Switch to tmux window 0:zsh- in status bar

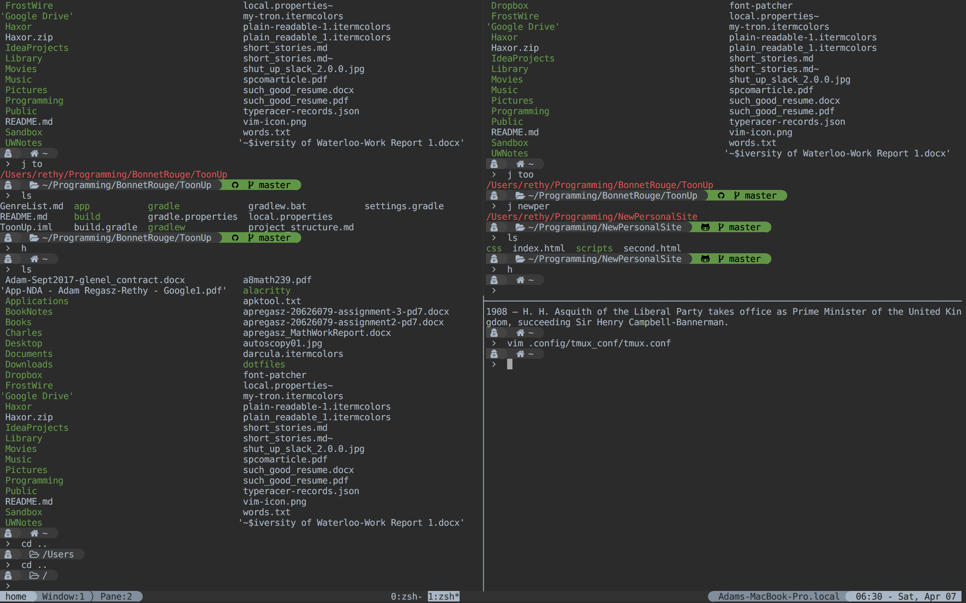point(406,597)
